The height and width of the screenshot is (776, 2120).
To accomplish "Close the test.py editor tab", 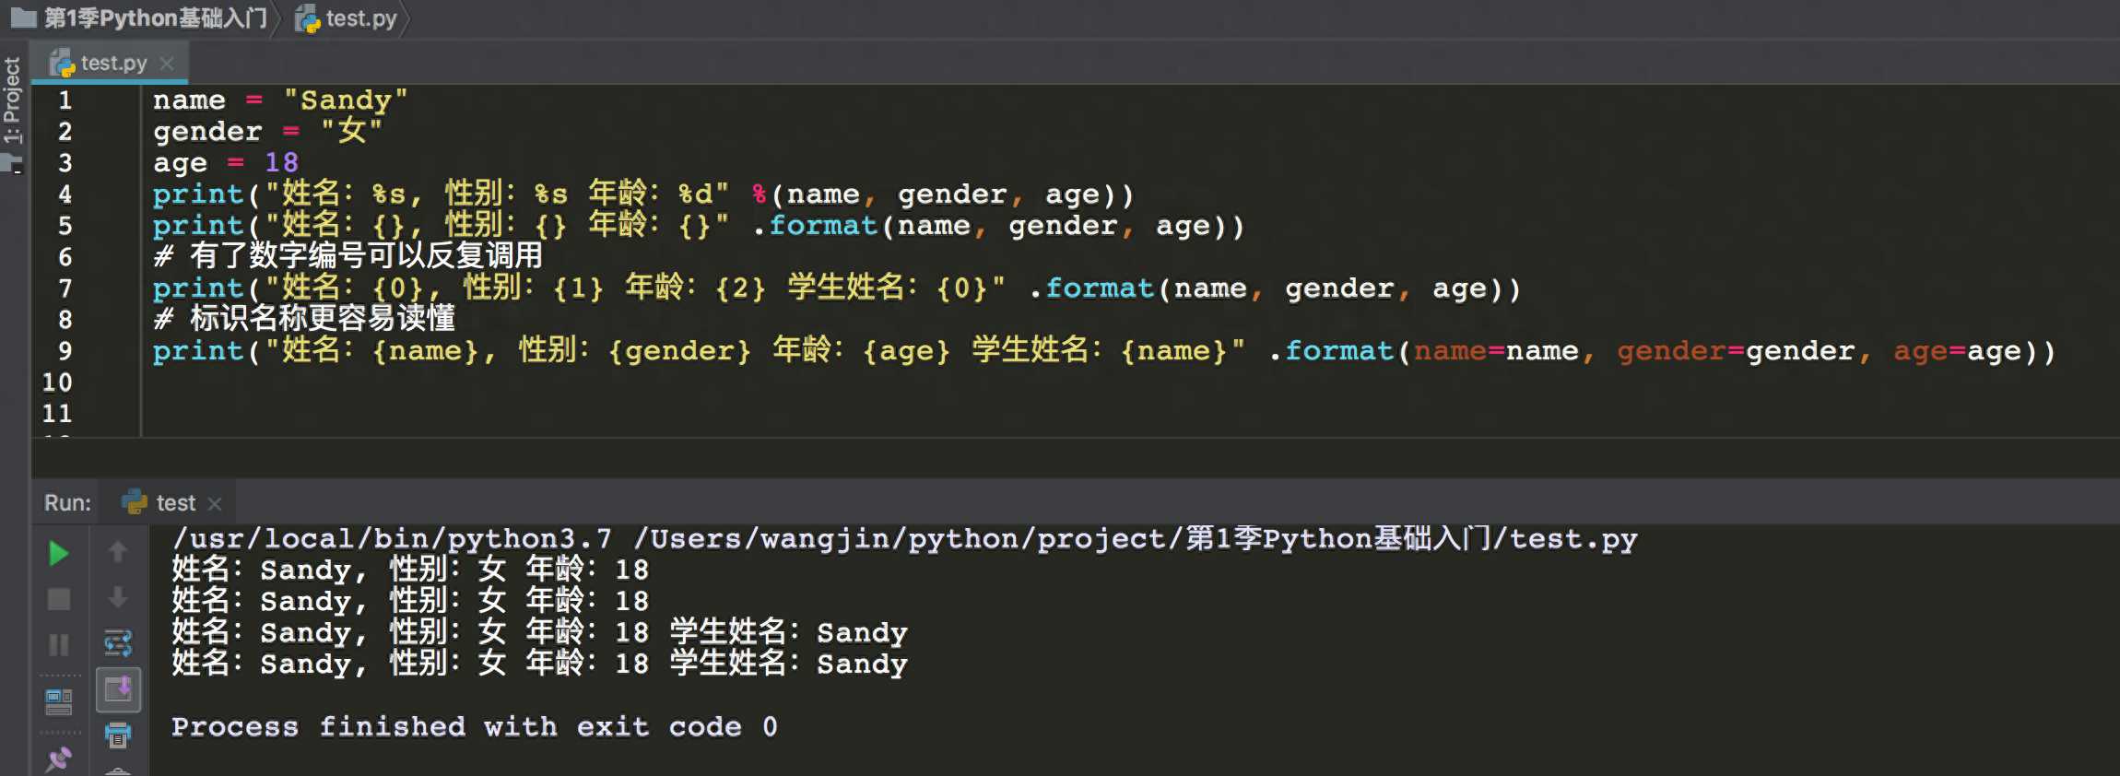I will 167,63.
